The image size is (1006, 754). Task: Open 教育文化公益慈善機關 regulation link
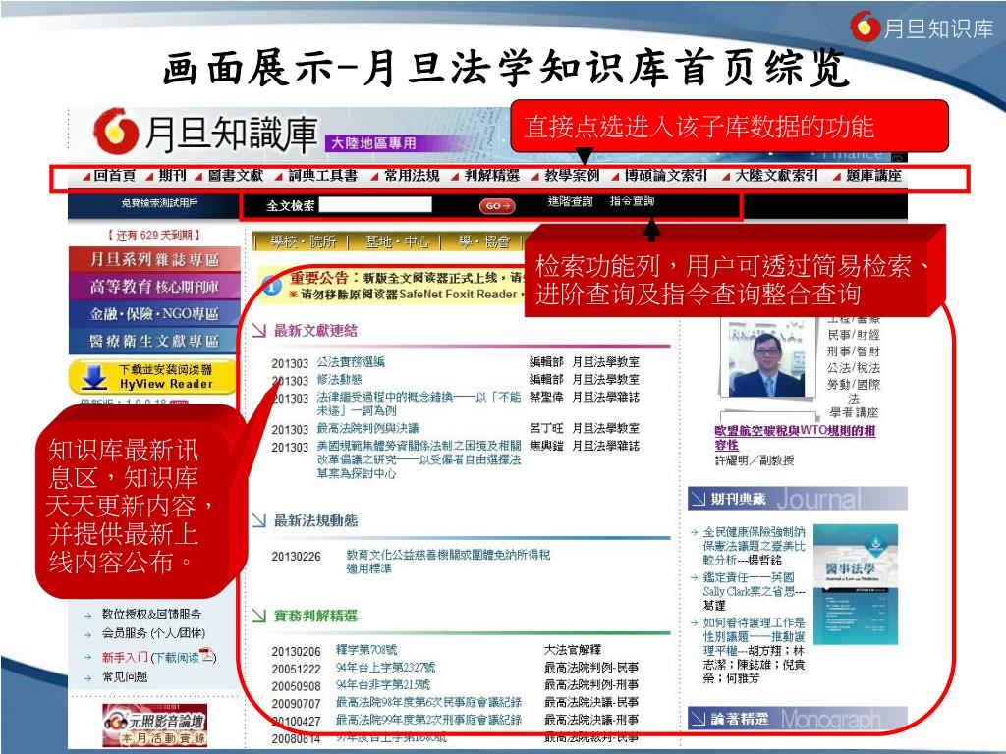coord(448,561)
